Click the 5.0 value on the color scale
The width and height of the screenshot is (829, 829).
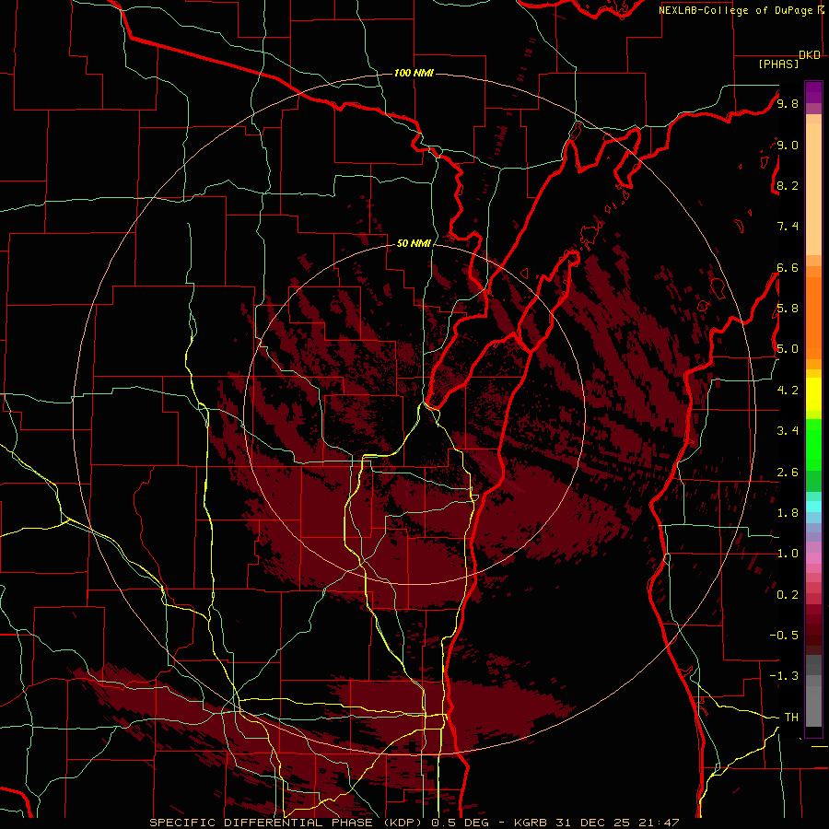[x=788, y=349]
